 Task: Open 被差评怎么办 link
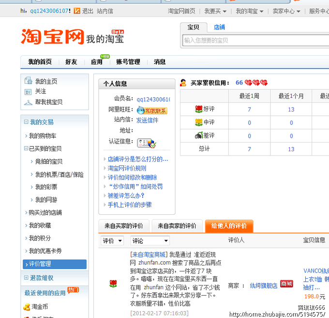coord(126,196)
